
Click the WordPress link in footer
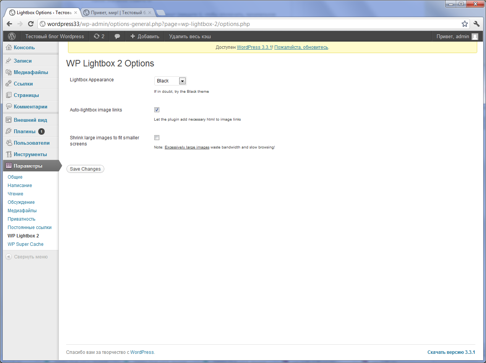click(142, 352)
